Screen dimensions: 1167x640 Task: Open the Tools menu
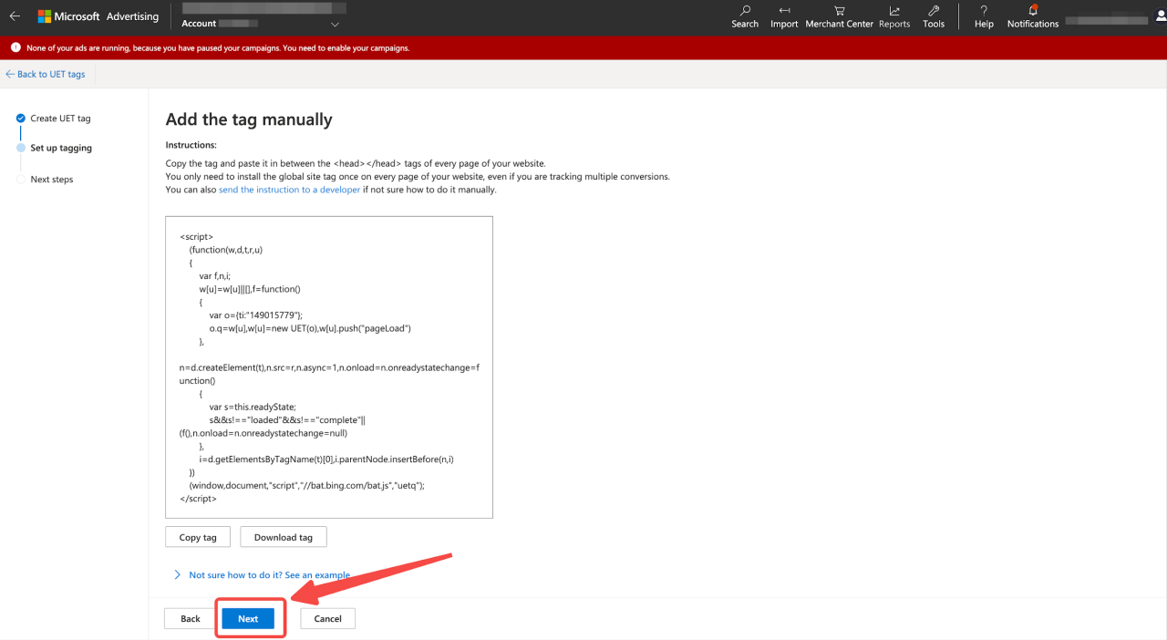pos(934,16)
